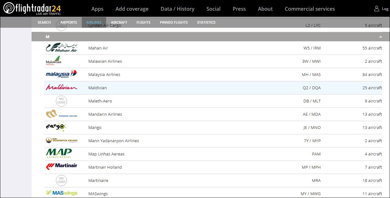Click the 84 aircraft count
Image resolution: width=390 pixels, height=198 pixels.
click(372, 74)
